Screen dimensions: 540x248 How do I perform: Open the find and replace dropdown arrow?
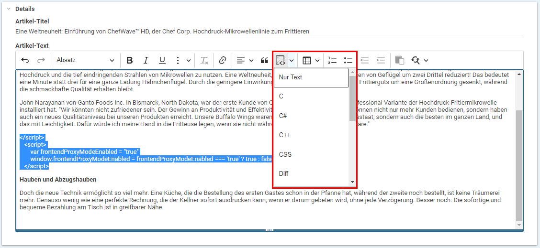tap(426, 61)
